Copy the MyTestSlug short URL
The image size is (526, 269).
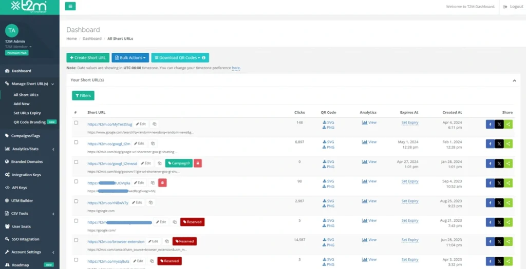coord(155,124)
